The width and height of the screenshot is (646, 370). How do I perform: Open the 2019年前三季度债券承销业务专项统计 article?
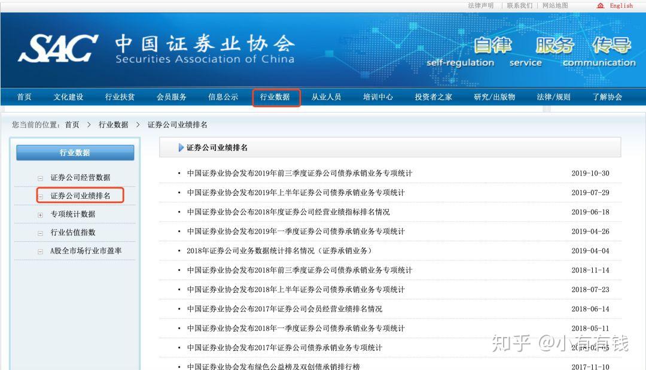(300, 173)
